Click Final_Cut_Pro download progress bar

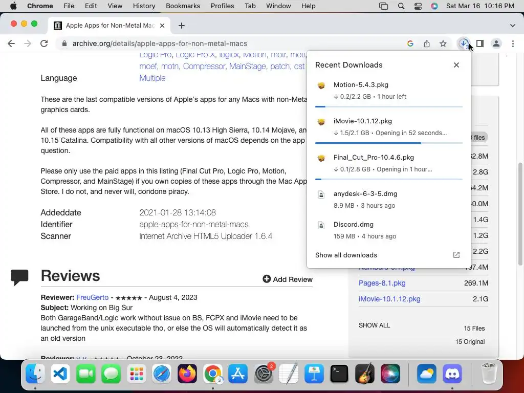pyautogui.click(x=389, y=180)
